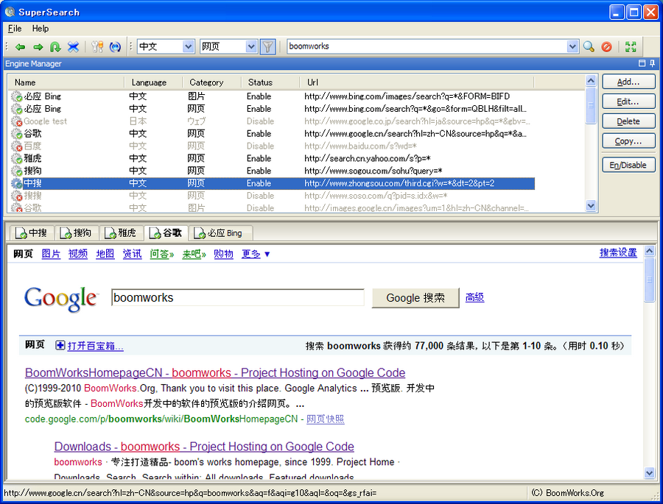Screen dimensions: 663x504
Task: Open the category dropdown showing 网页
Action: 251,46
